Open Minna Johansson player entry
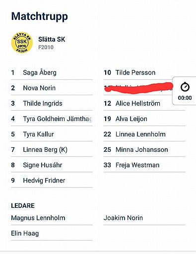 coord(144,150)
